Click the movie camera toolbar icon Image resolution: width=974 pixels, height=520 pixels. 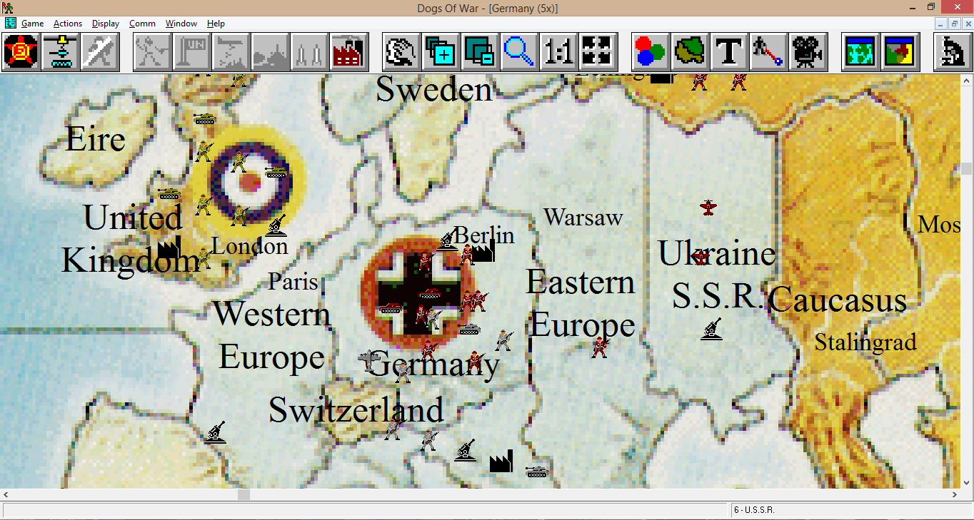coord(808,51)
